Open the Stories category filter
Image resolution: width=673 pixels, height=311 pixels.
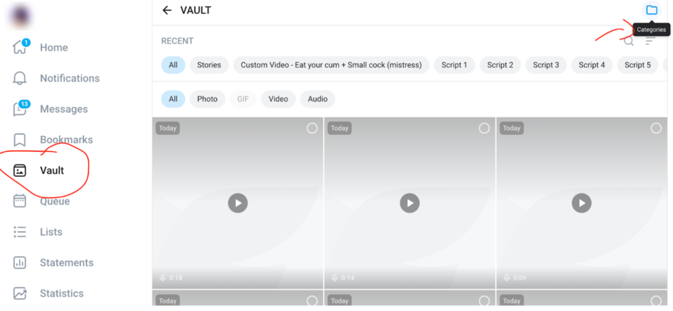pyautogui.click(x=209, y=65)
